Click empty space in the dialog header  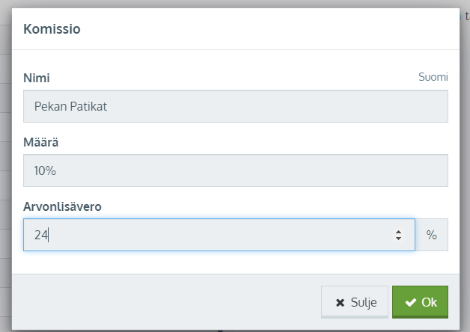pos(269,29)
